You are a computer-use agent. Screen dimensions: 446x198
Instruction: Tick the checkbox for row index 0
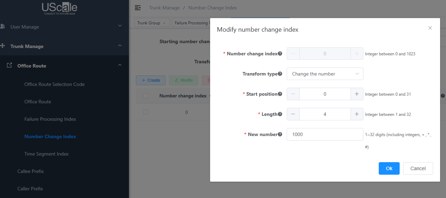click(x=146, y=112)
